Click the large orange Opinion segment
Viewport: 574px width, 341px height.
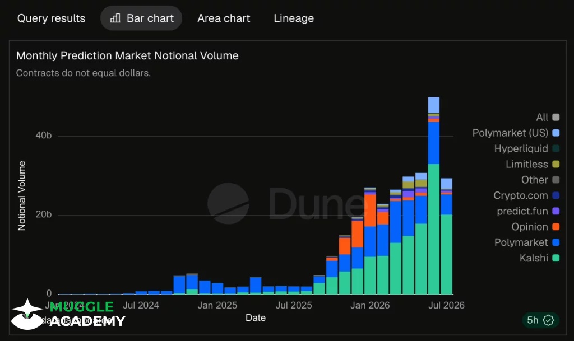point(370,211)
